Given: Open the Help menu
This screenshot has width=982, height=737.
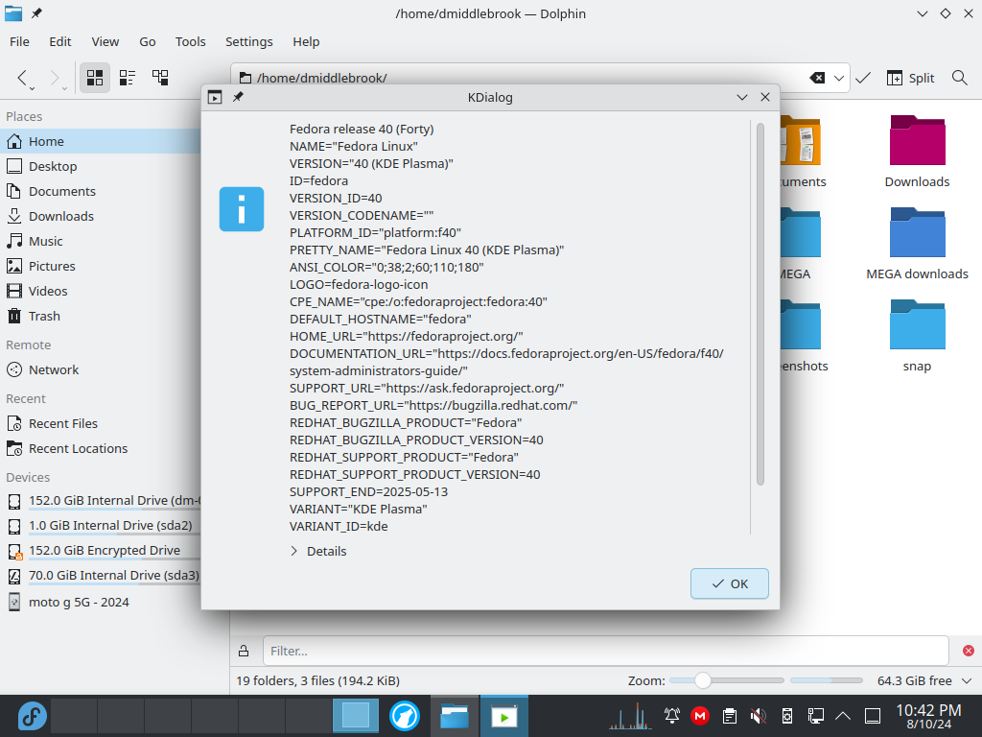Looking at the screenshot, I should click(x=306, y=41).
